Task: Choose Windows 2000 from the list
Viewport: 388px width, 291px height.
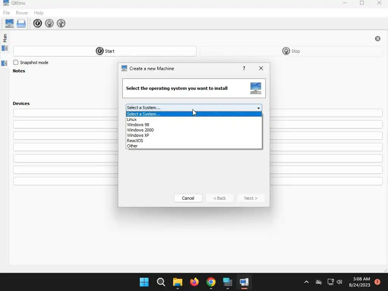Action: click(194, 130)
